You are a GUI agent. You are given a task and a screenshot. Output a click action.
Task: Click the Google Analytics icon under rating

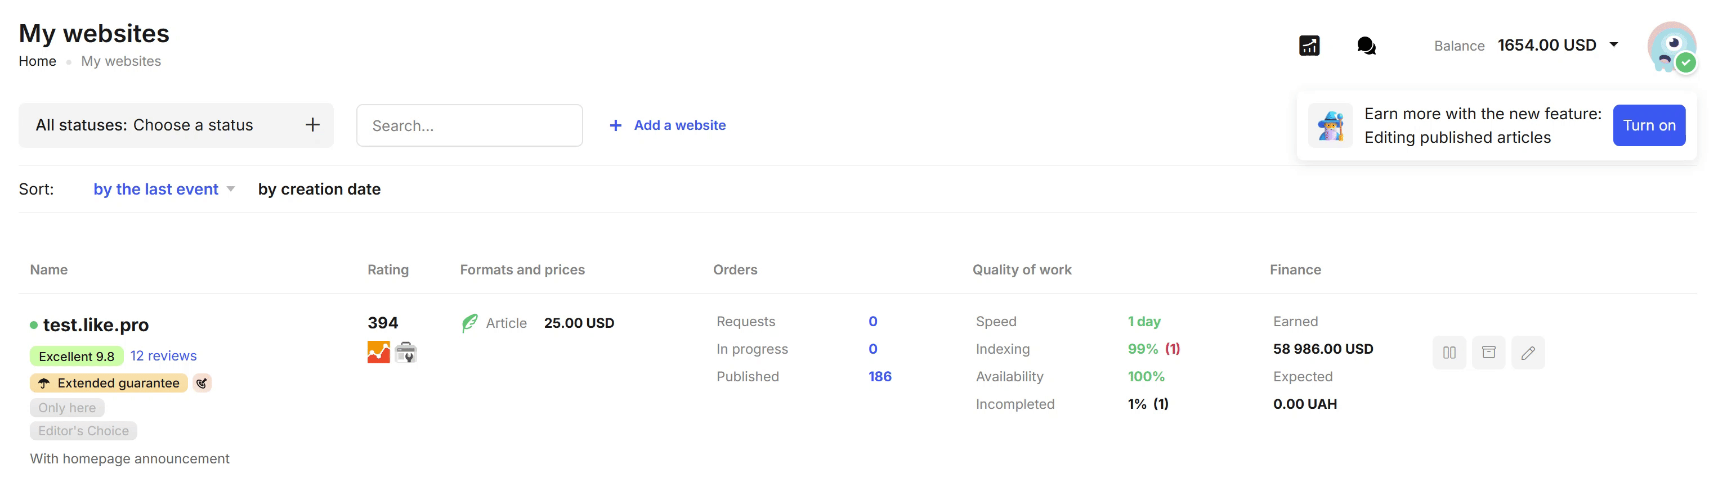[379, 351]
